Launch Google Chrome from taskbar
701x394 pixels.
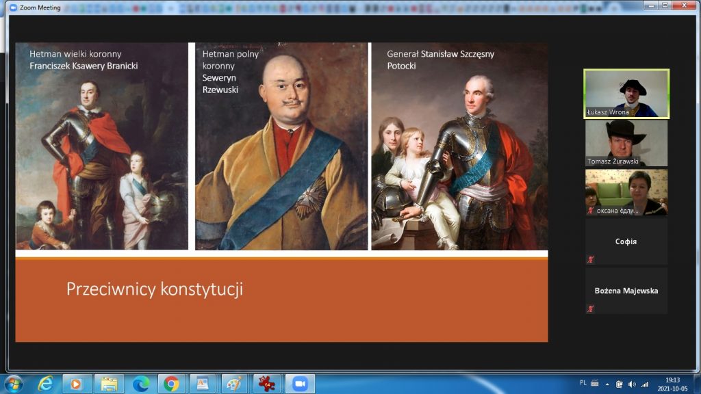pyautogui.click(x=172, y=383)
